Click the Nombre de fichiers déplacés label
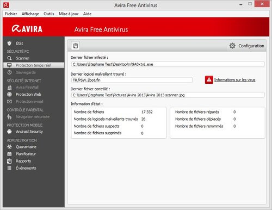Screen dimensions: 272x210 coord(198,119)
